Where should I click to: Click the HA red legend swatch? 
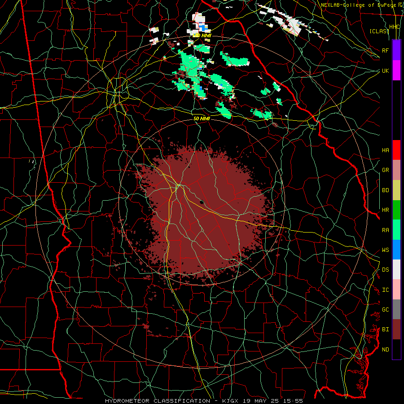[x=396, y=150]
